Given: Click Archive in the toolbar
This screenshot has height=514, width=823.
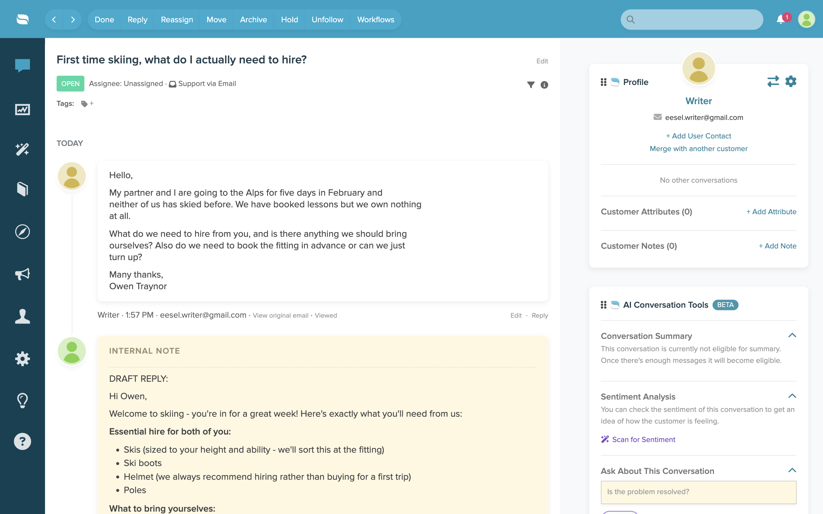Looking at the screenshot, I should 253,20.
